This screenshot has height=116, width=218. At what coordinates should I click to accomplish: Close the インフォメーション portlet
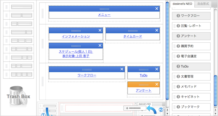pyautogui.click(x=100, y=30)
